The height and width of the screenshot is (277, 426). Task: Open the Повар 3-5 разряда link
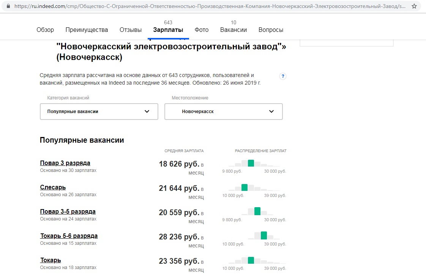coord(68,212)
